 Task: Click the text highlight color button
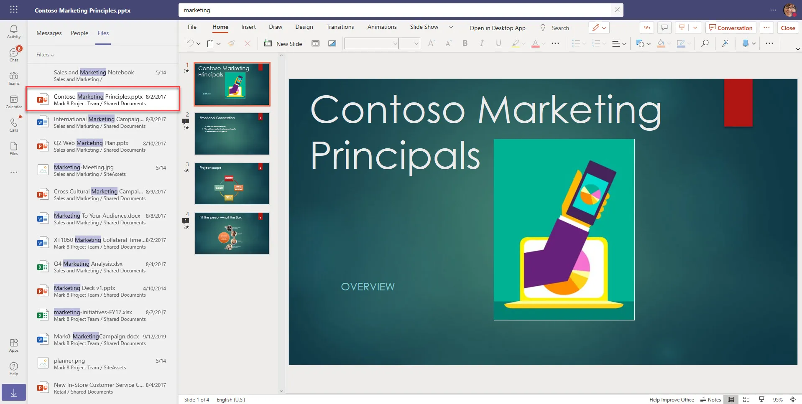click(516, 43)
